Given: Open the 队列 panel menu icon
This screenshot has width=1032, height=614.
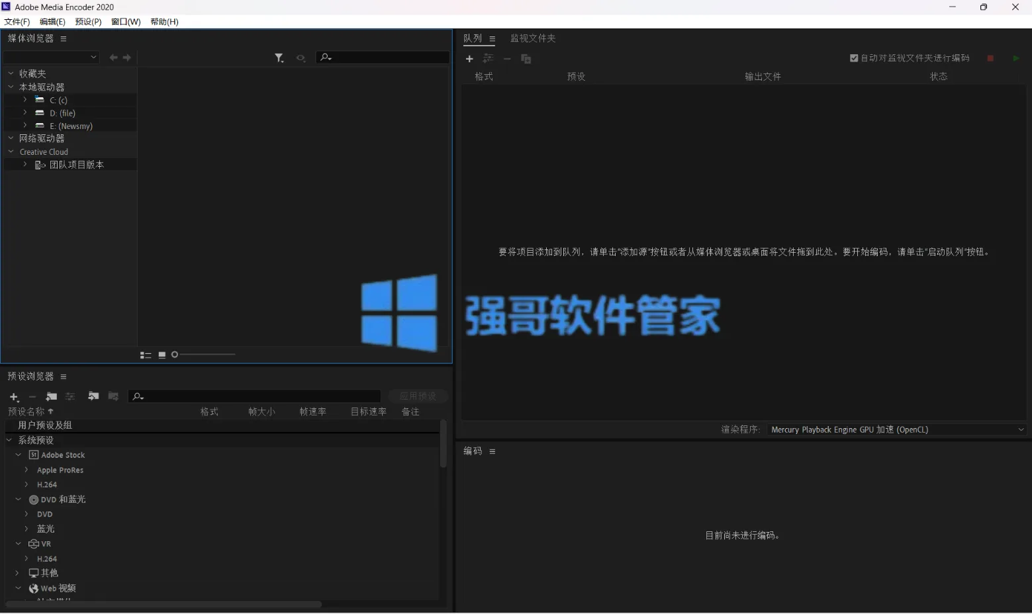Looking at the screenshot, I should point(493,39).
